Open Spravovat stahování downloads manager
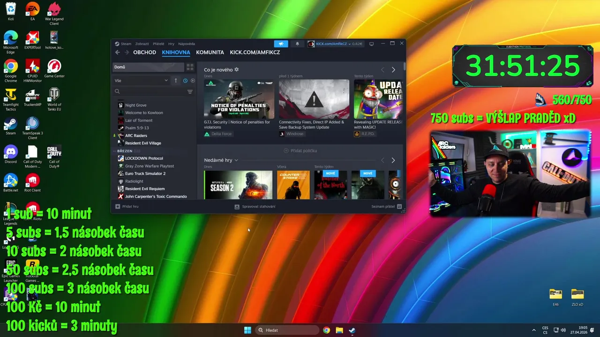Image resolution: width=600 pixels, height=337 pixels. click(255, 206)
